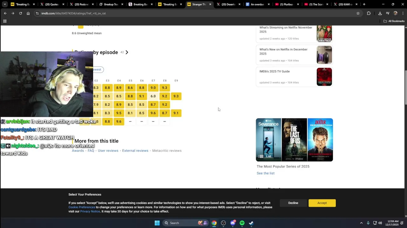Open the browser home page

28,13
